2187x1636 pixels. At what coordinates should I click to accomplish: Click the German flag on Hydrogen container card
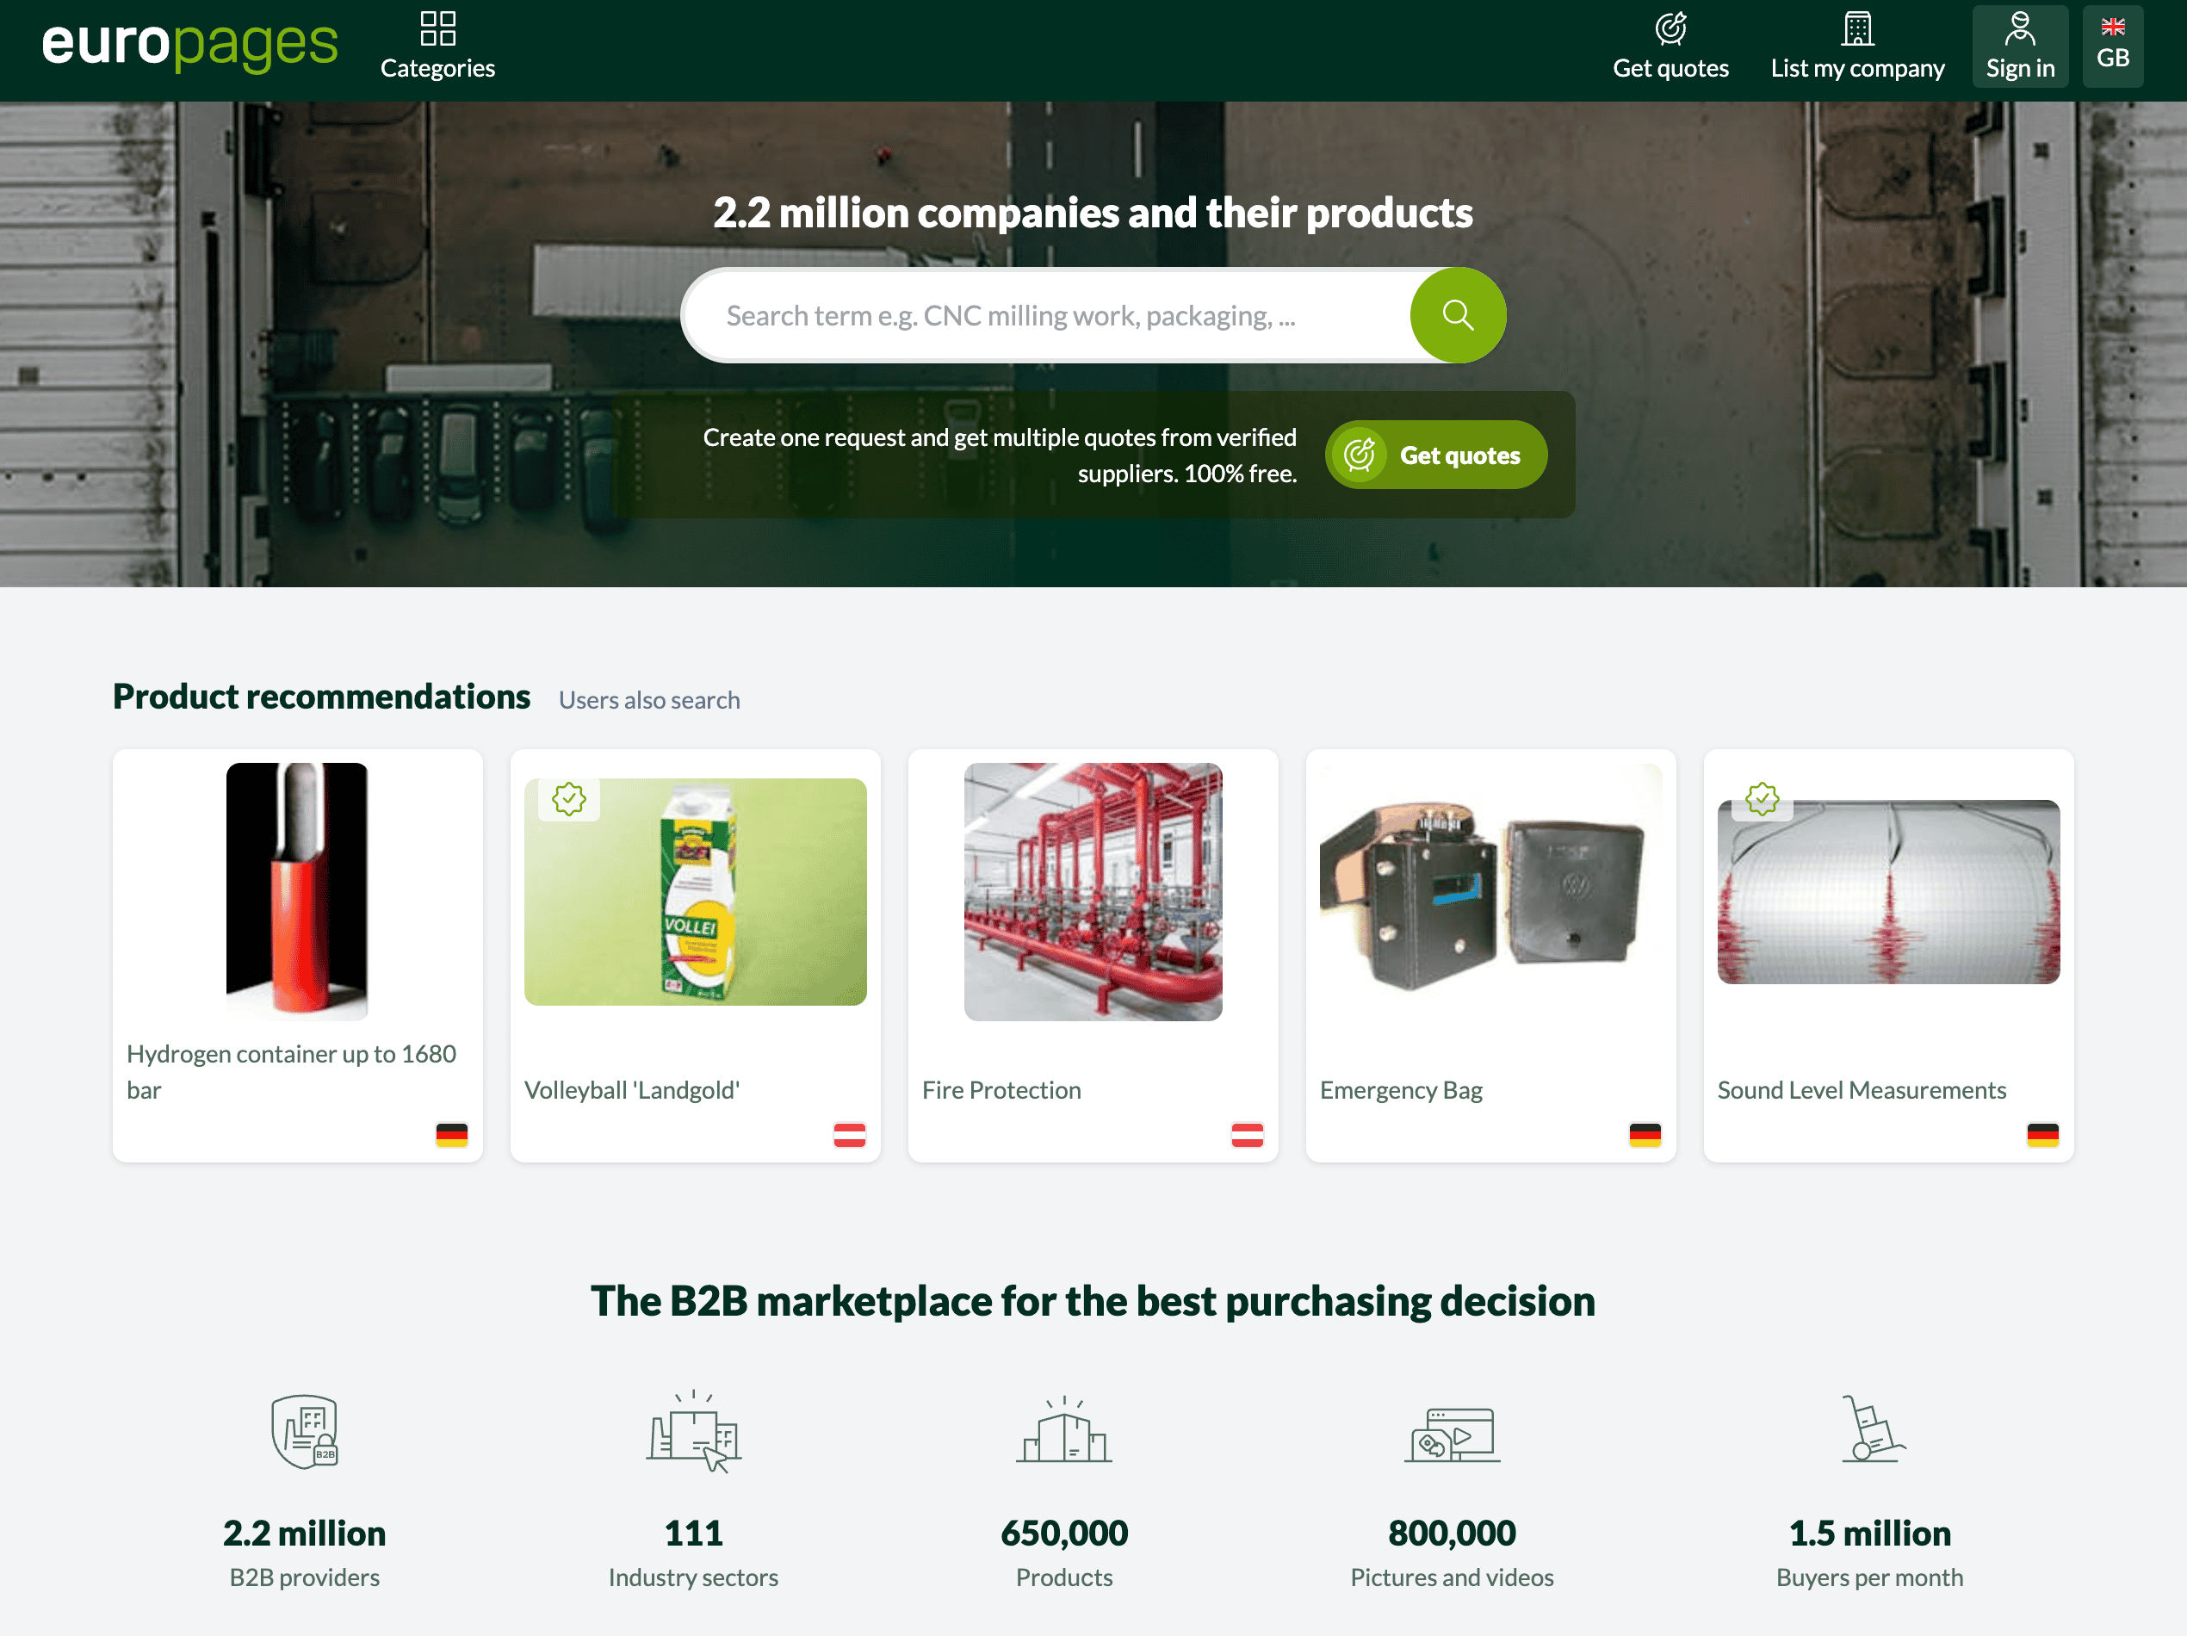(452, 1135)
